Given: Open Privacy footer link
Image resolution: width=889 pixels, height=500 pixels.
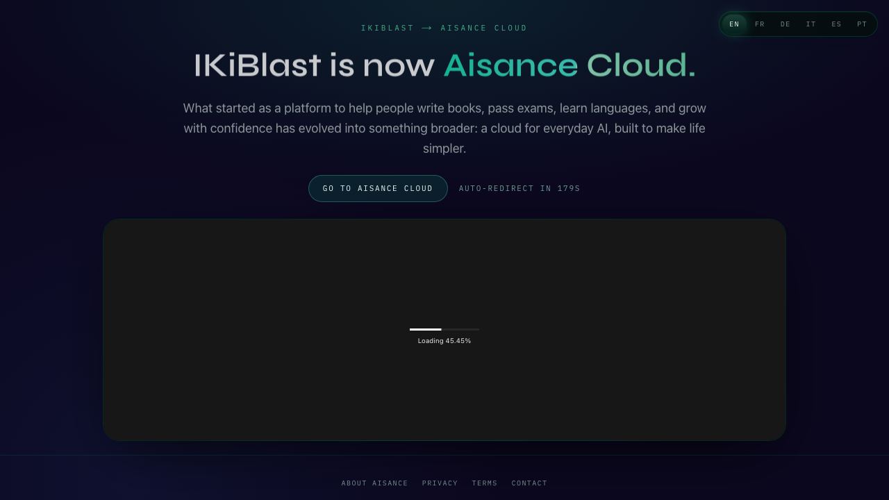Looking at the screenshot, I should (440, 483).
